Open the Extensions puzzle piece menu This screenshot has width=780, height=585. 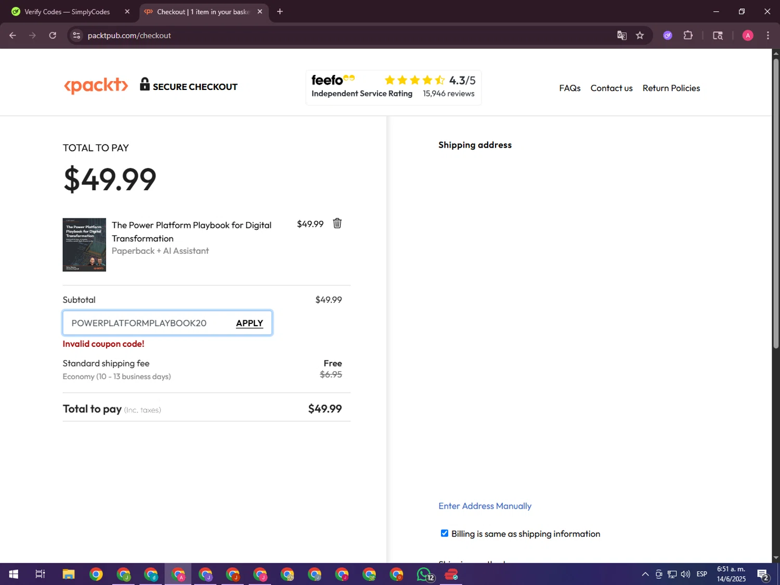click(x=688, y=35)
